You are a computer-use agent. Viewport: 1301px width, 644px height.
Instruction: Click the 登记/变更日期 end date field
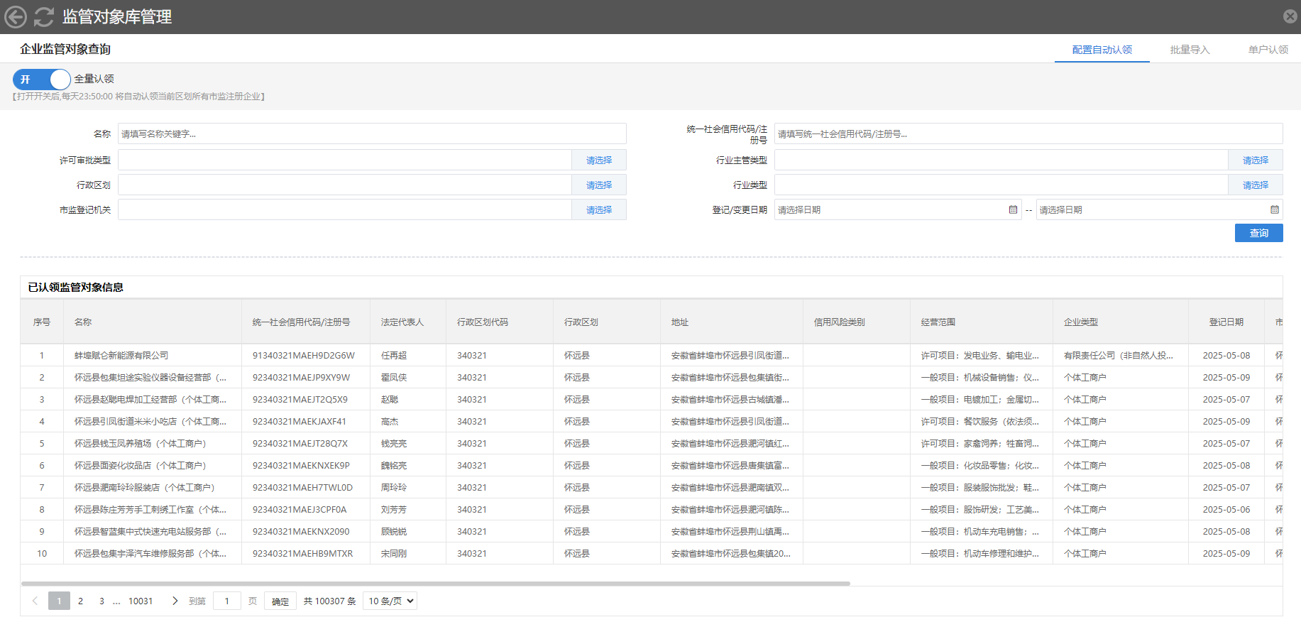(1159, 209)
